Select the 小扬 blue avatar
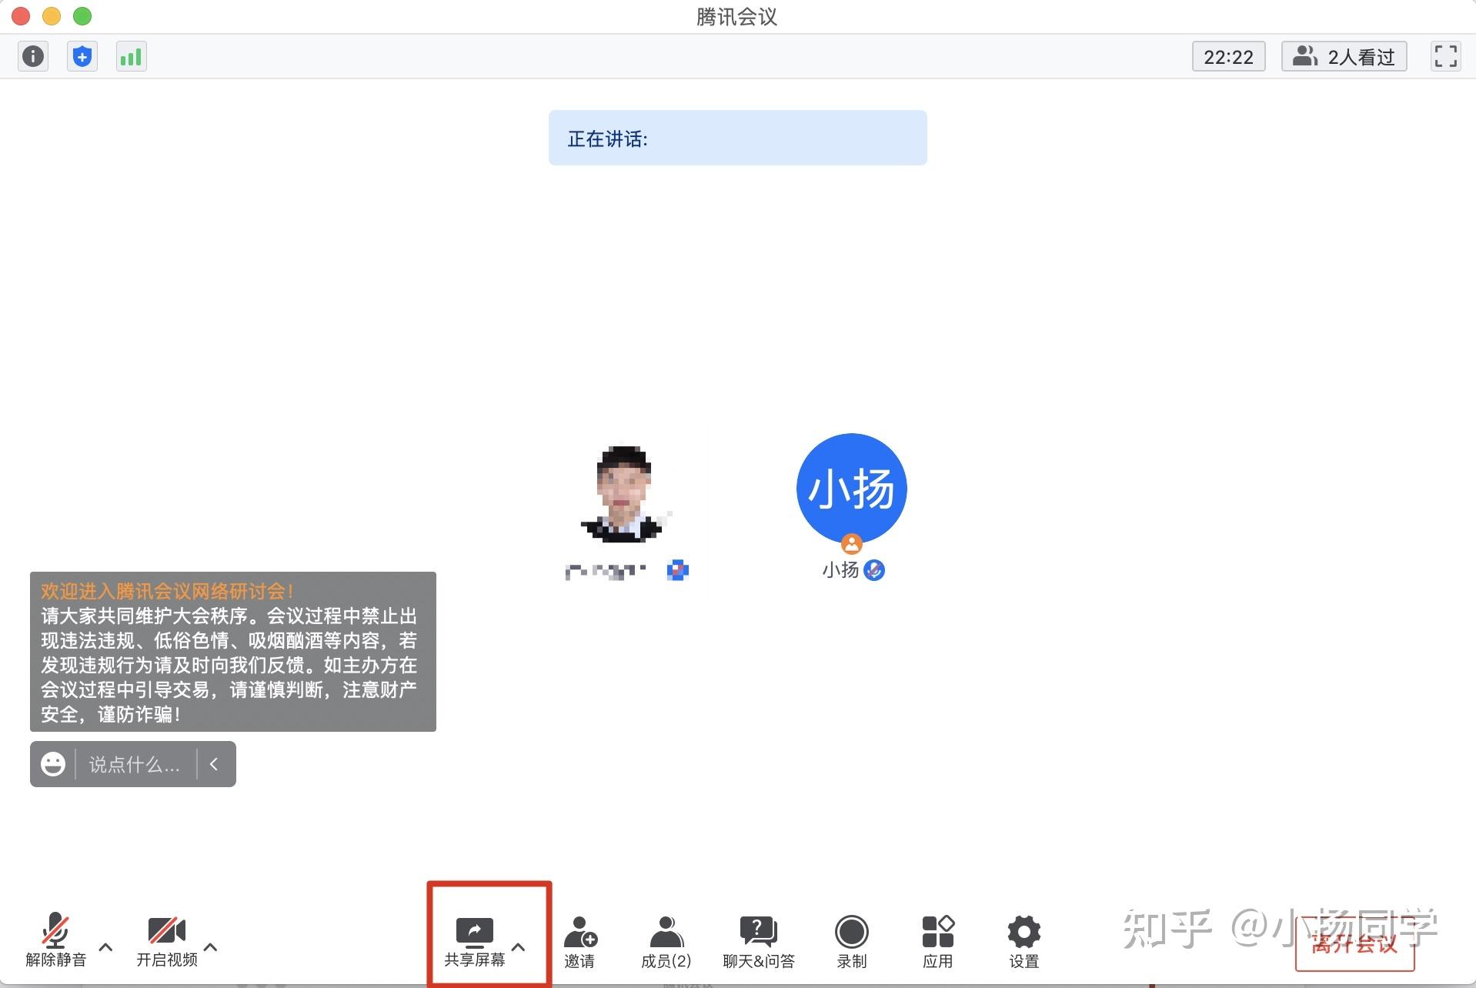1476x988 pixels. coord(851,489)
